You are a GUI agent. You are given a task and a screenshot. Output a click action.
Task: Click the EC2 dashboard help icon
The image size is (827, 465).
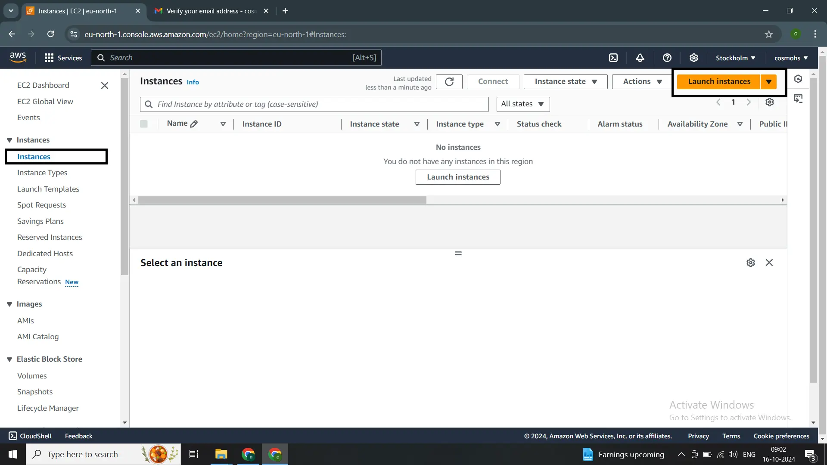pos(668,58)
